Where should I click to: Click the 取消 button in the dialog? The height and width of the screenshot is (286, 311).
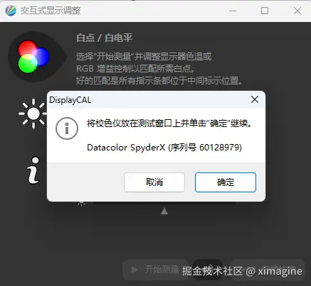pyautogui.click(x=154, y=182)
